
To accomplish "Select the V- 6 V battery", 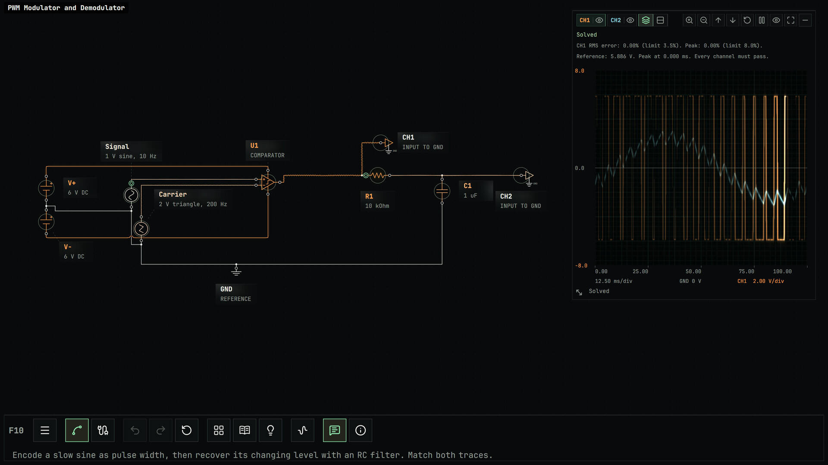I will pyautogui.click(x=46, y=222).
